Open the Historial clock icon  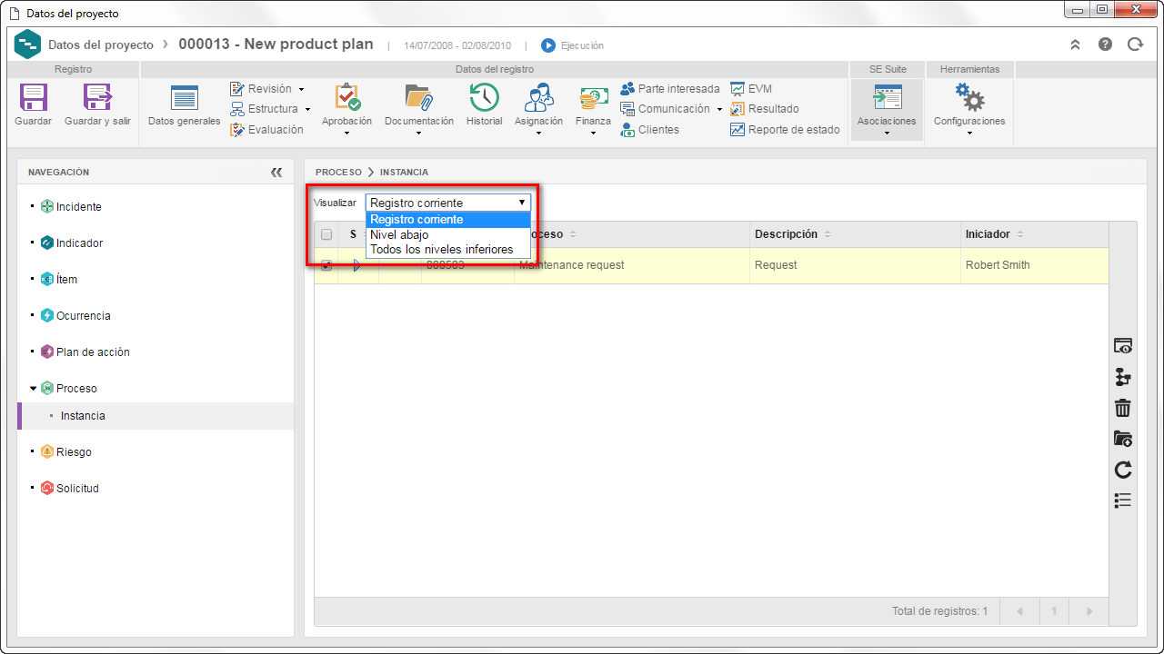tap(484, 97)
